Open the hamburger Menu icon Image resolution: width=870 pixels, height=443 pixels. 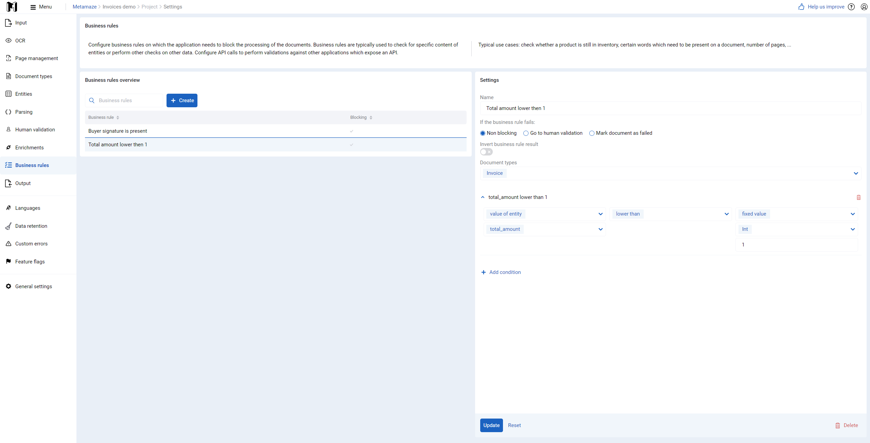[33, 7]
